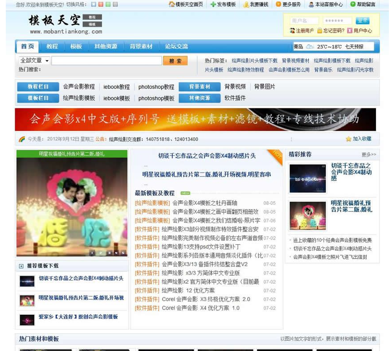
Task: Click the star icon beside 加入收藏
Action: tap(348, 139)
